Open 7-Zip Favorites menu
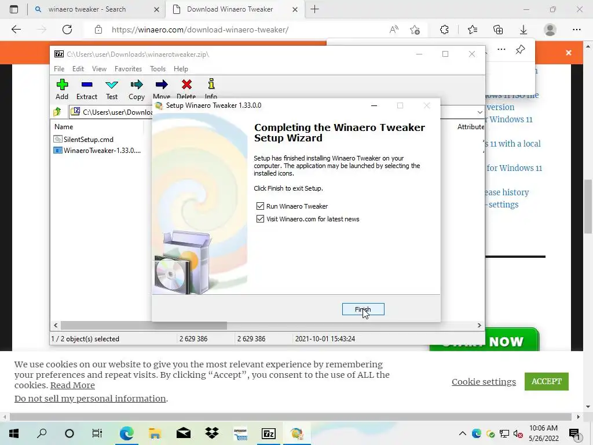The image size is (593, 445). [x=128, y=69]
